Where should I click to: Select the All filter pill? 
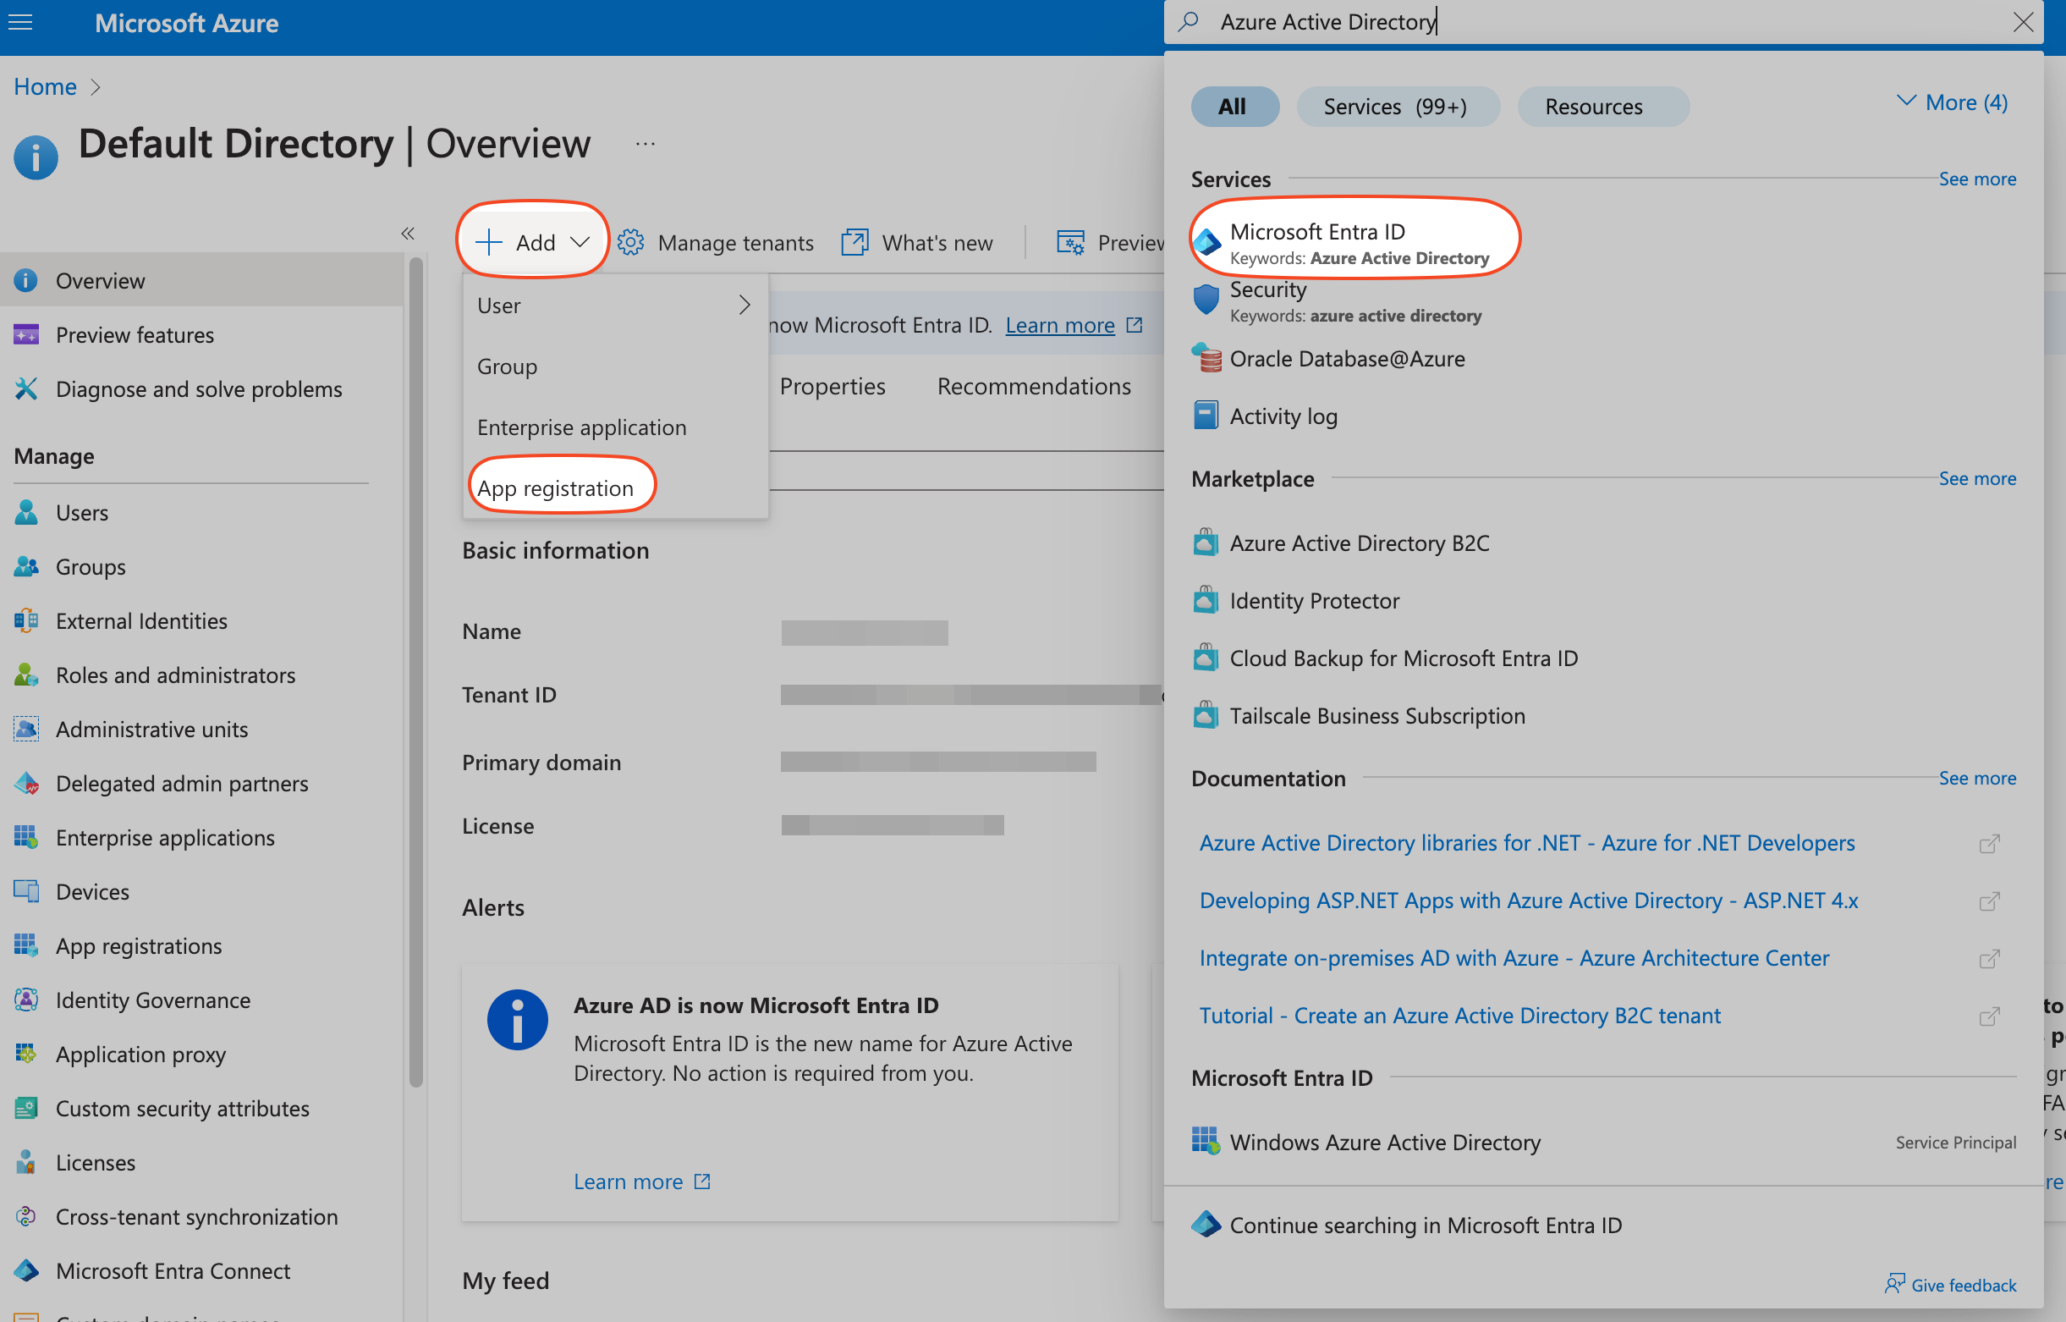[1232, 107]
